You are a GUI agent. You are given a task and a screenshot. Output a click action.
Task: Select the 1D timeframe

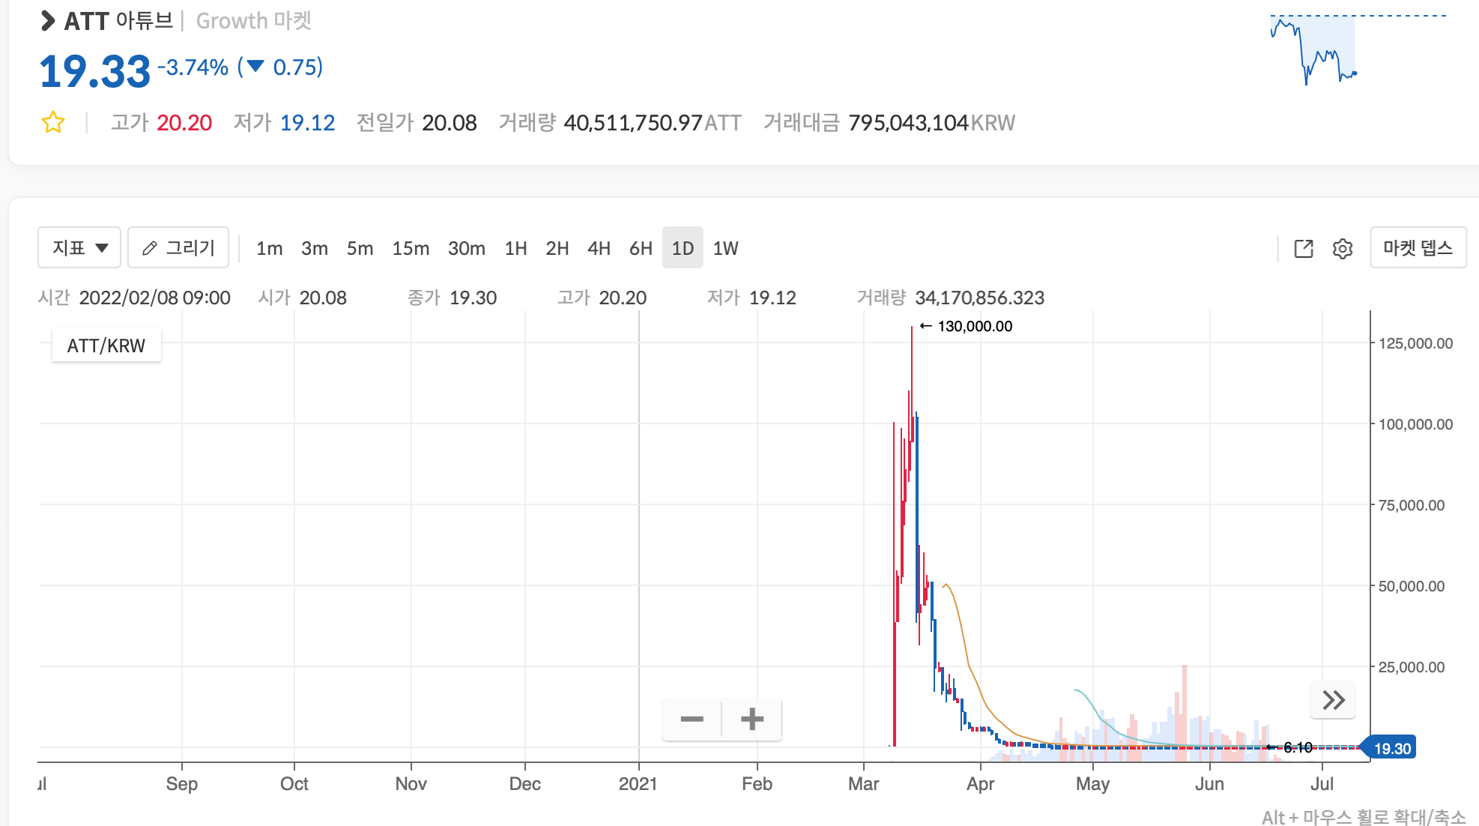click(x=683, y=248)
